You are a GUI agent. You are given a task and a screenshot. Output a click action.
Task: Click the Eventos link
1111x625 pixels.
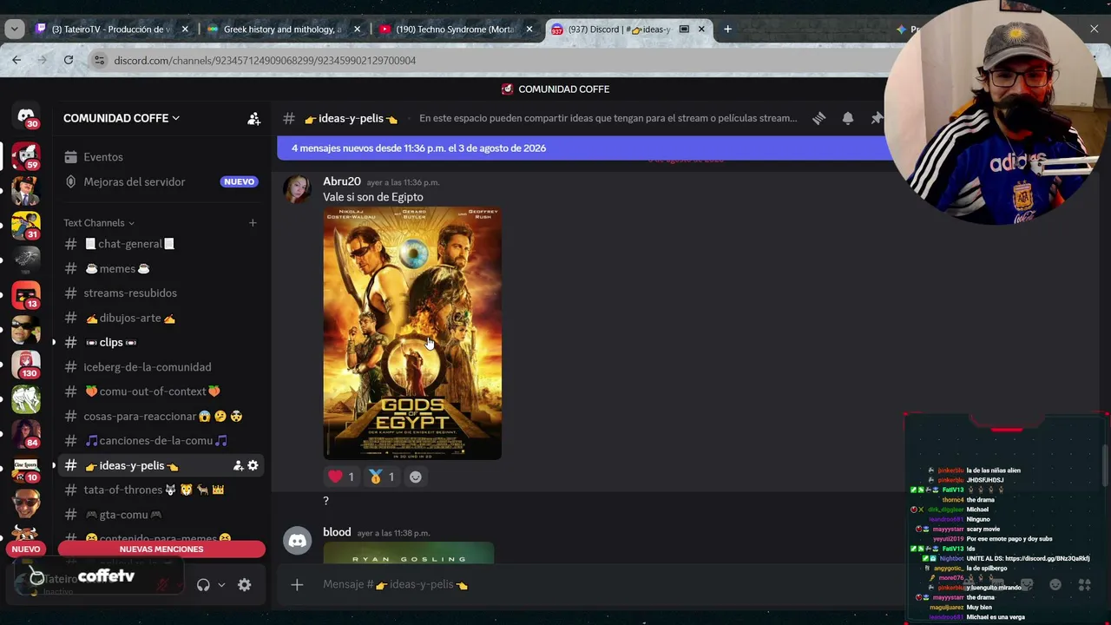tap(103, 157)
